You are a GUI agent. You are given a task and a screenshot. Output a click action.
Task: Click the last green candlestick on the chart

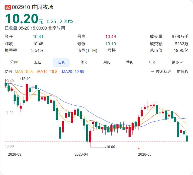[187, 138]
